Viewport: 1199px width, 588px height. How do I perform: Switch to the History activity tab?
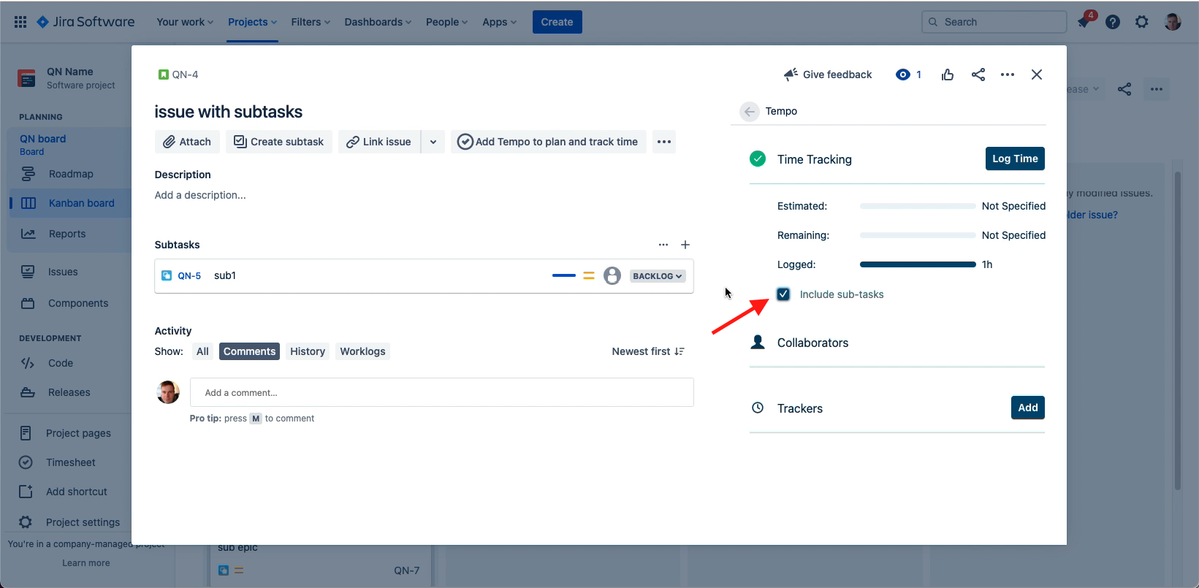coord(307,351)
